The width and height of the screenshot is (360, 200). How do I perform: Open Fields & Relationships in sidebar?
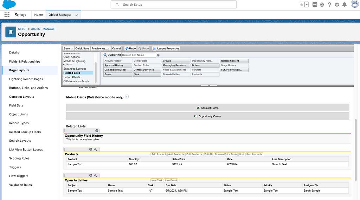coord(25,62)
